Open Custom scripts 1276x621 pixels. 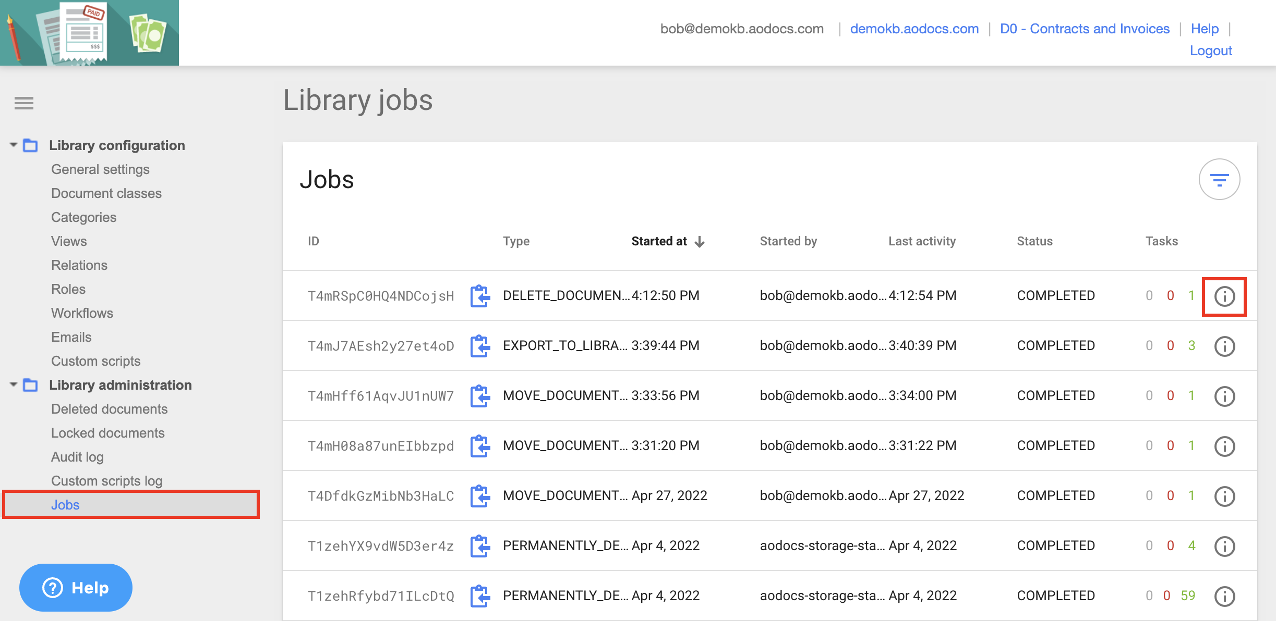[x=96, y=361]
